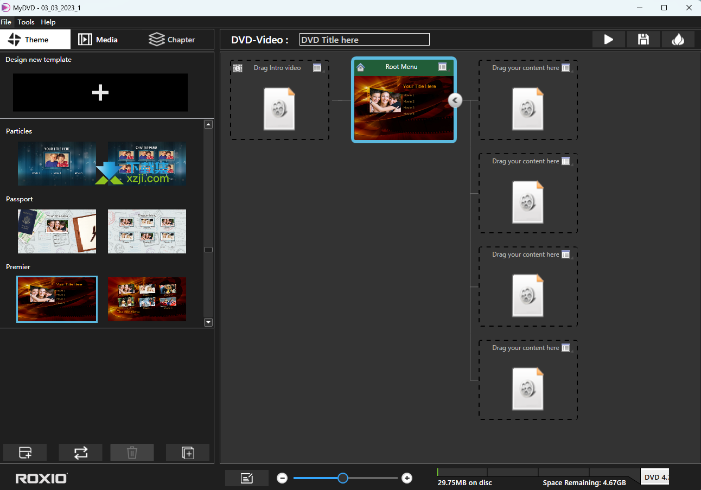Screen dimensions: 701x490
Task: Click the media file icon in second content slot
Action: tap(528, 202)
